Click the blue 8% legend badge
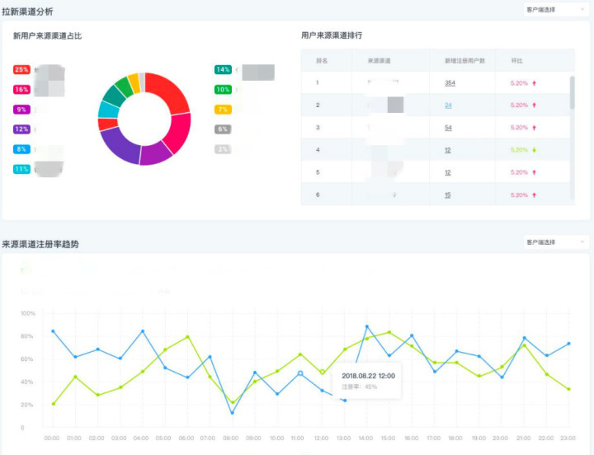This screenshot has width=594, height=455. (x=21, y=149)
